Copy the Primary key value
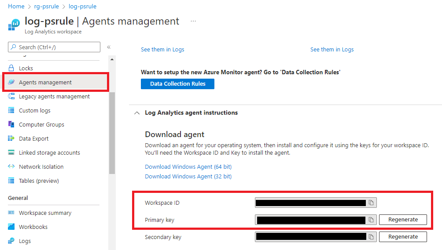 pyautogui.click(x=371, y=220)
